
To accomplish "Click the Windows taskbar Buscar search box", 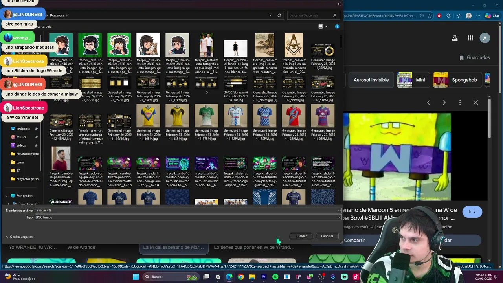I will point(171,277).
